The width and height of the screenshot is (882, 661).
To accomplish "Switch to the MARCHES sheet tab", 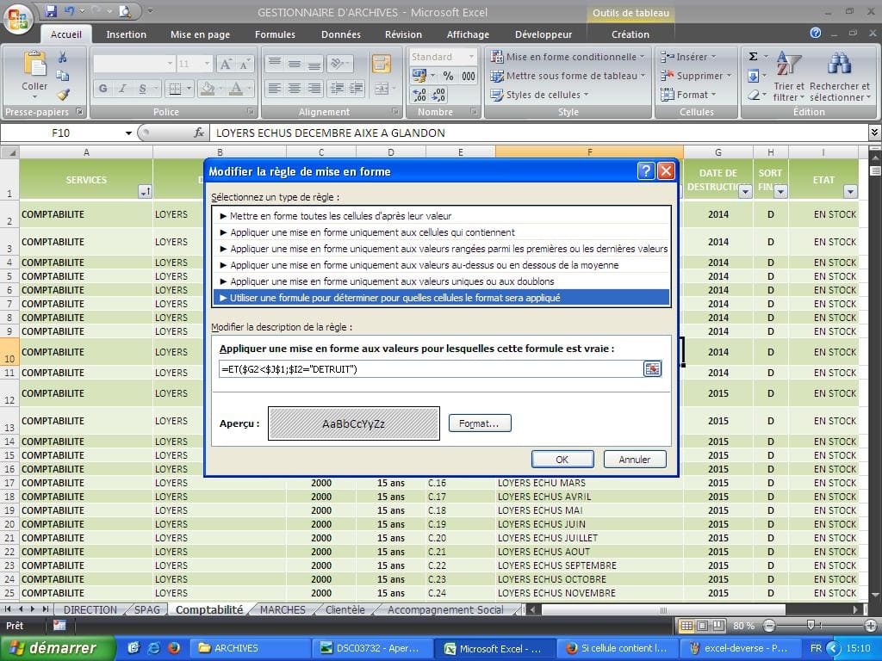I will 283,609.
